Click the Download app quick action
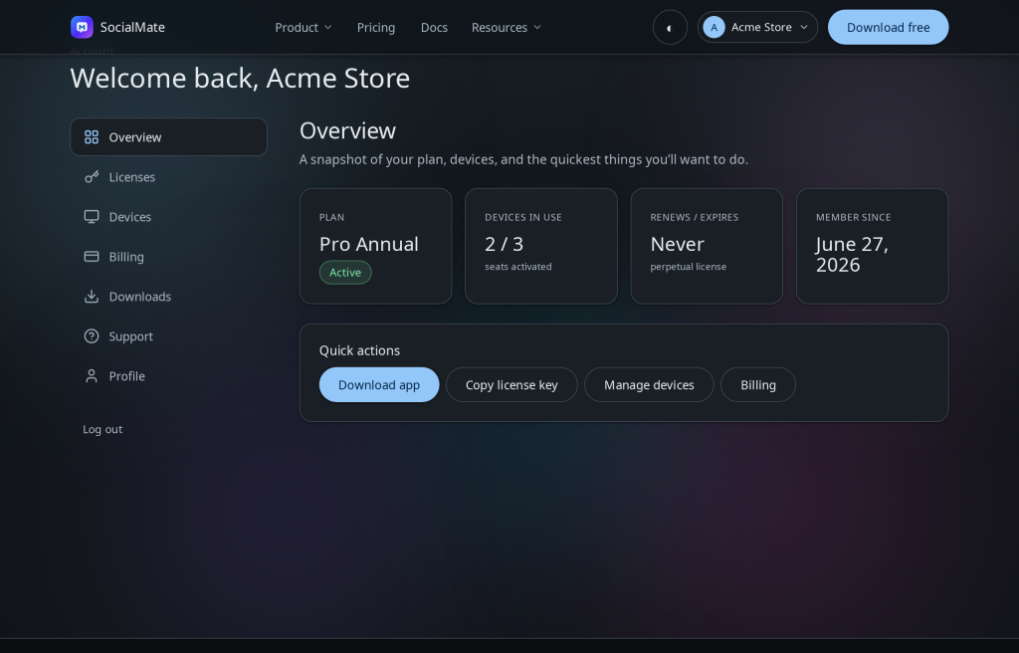This screenshot has height=653, width=1019. [x=379, y=384]
